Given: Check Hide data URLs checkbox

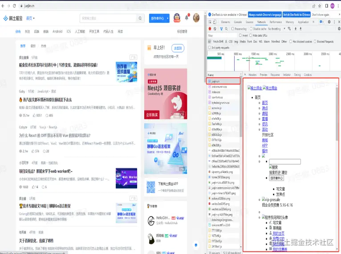Looking at the screenshot, I should point(251,35).
